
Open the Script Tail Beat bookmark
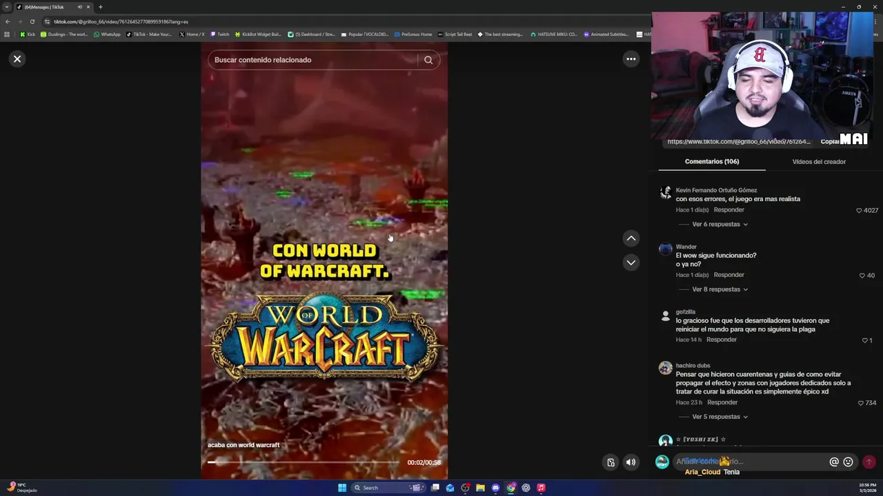pos(455,34)
